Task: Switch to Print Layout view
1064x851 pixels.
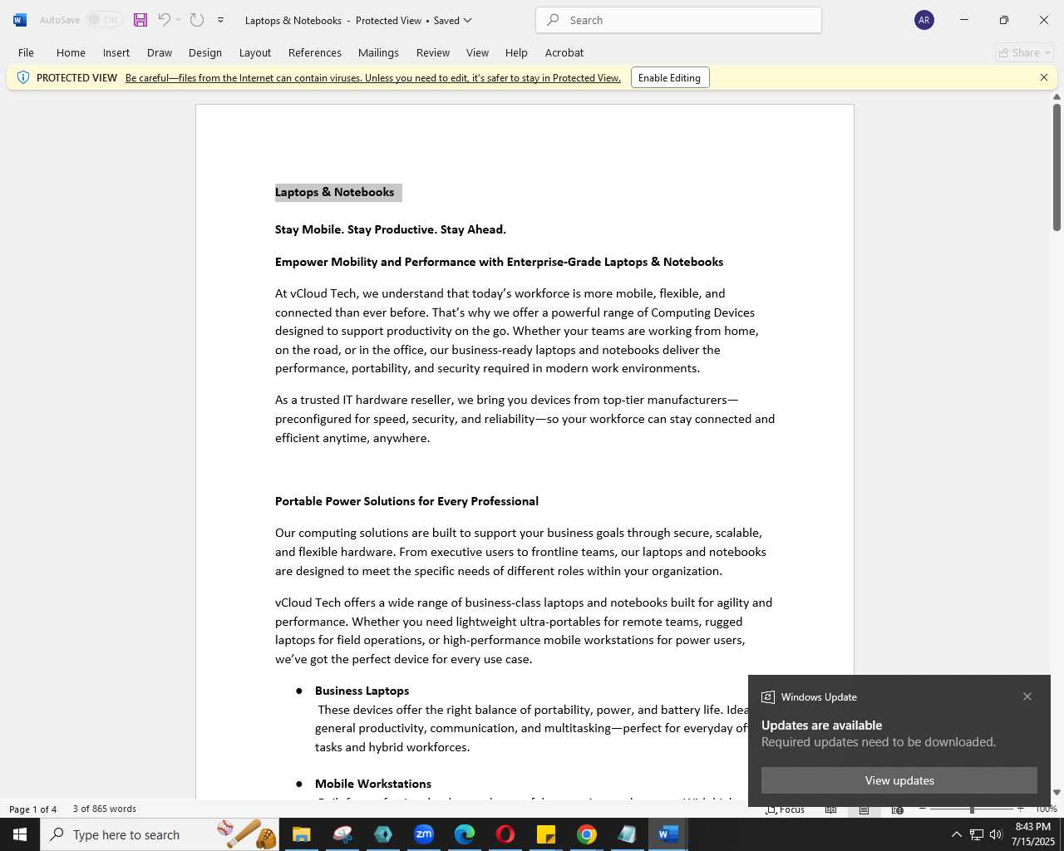Action: point(864,809)
